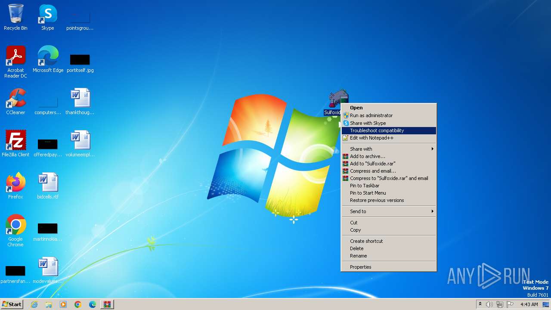
Task: Open the Acrobat Reader DC shortcut
Action: click(x=15, y=62)
